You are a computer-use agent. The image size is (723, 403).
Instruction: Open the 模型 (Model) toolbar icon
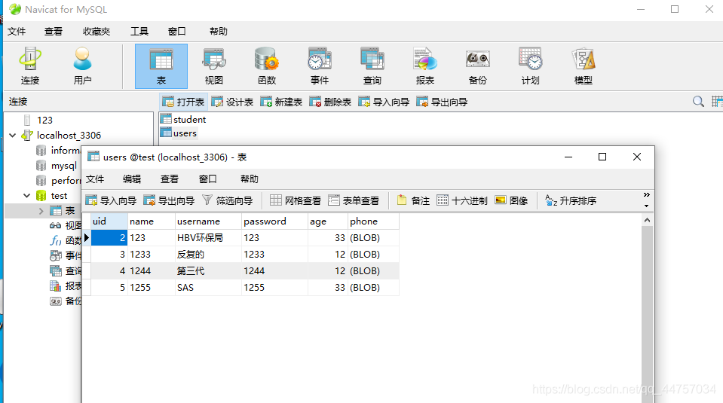click(x=584, y=66)
